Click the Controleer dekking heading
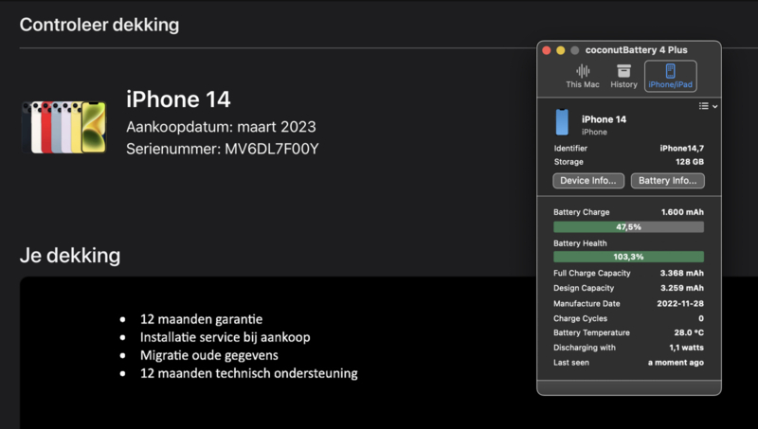 99,25
